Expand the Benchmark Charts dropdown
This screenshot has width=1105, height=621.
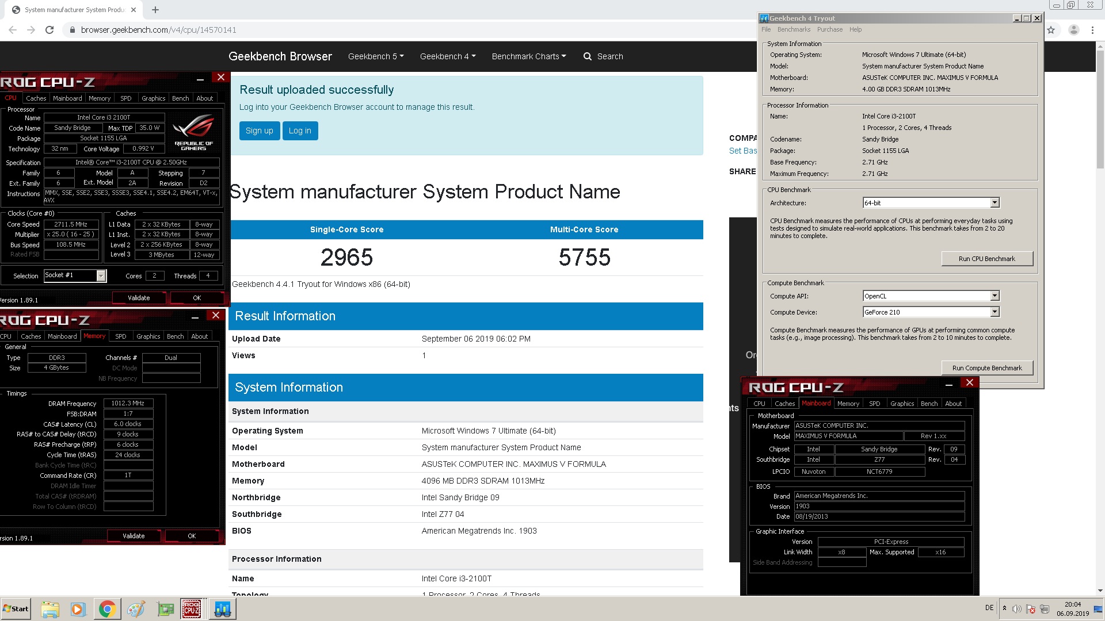pyautogui.click(x=529, y=56)
